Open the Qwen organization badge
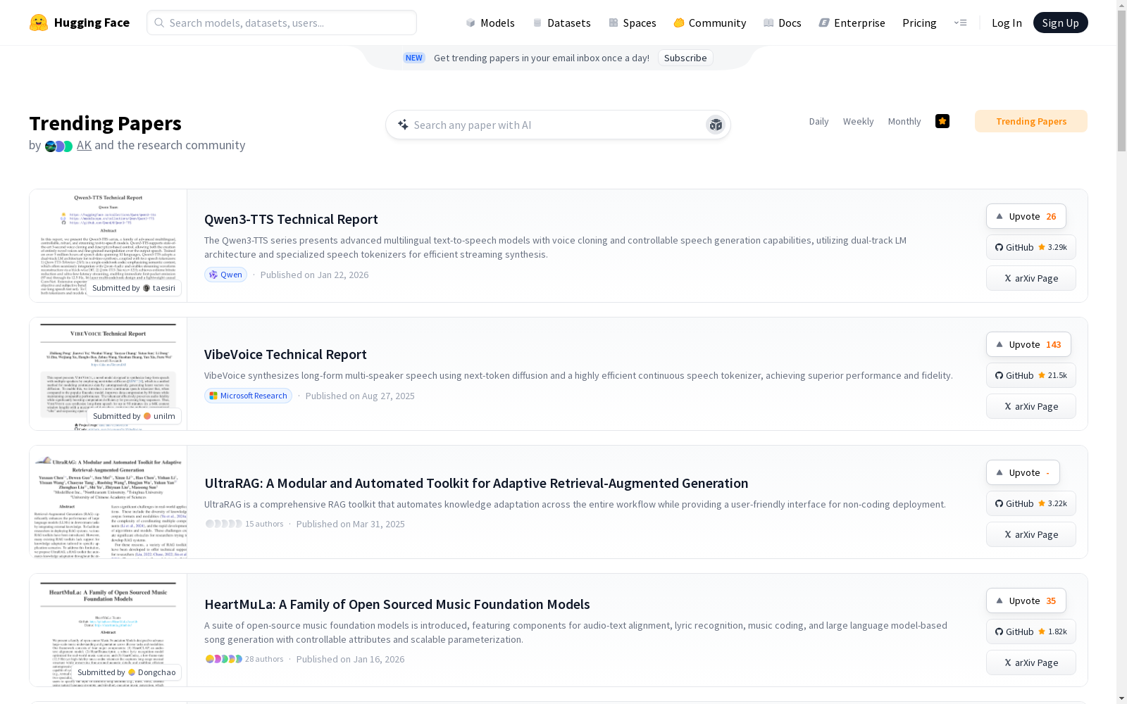The height and width of the screenshot is (704, 1127). (225, 275)
